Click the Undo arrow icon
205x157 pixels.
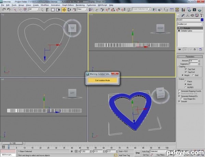(x=4, y=10)
